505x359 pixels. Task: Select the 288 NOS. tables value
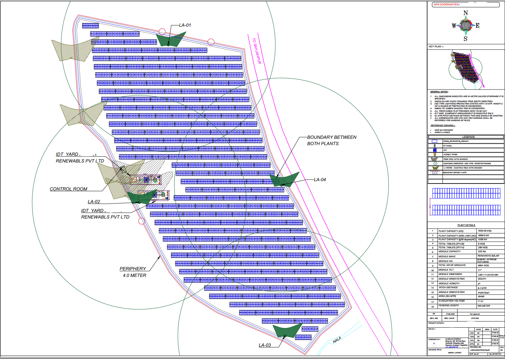pos(483,248)
